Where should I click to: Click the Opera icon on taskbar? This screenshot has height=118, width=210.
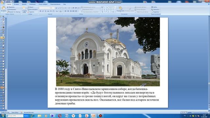(x=60, y=116)
